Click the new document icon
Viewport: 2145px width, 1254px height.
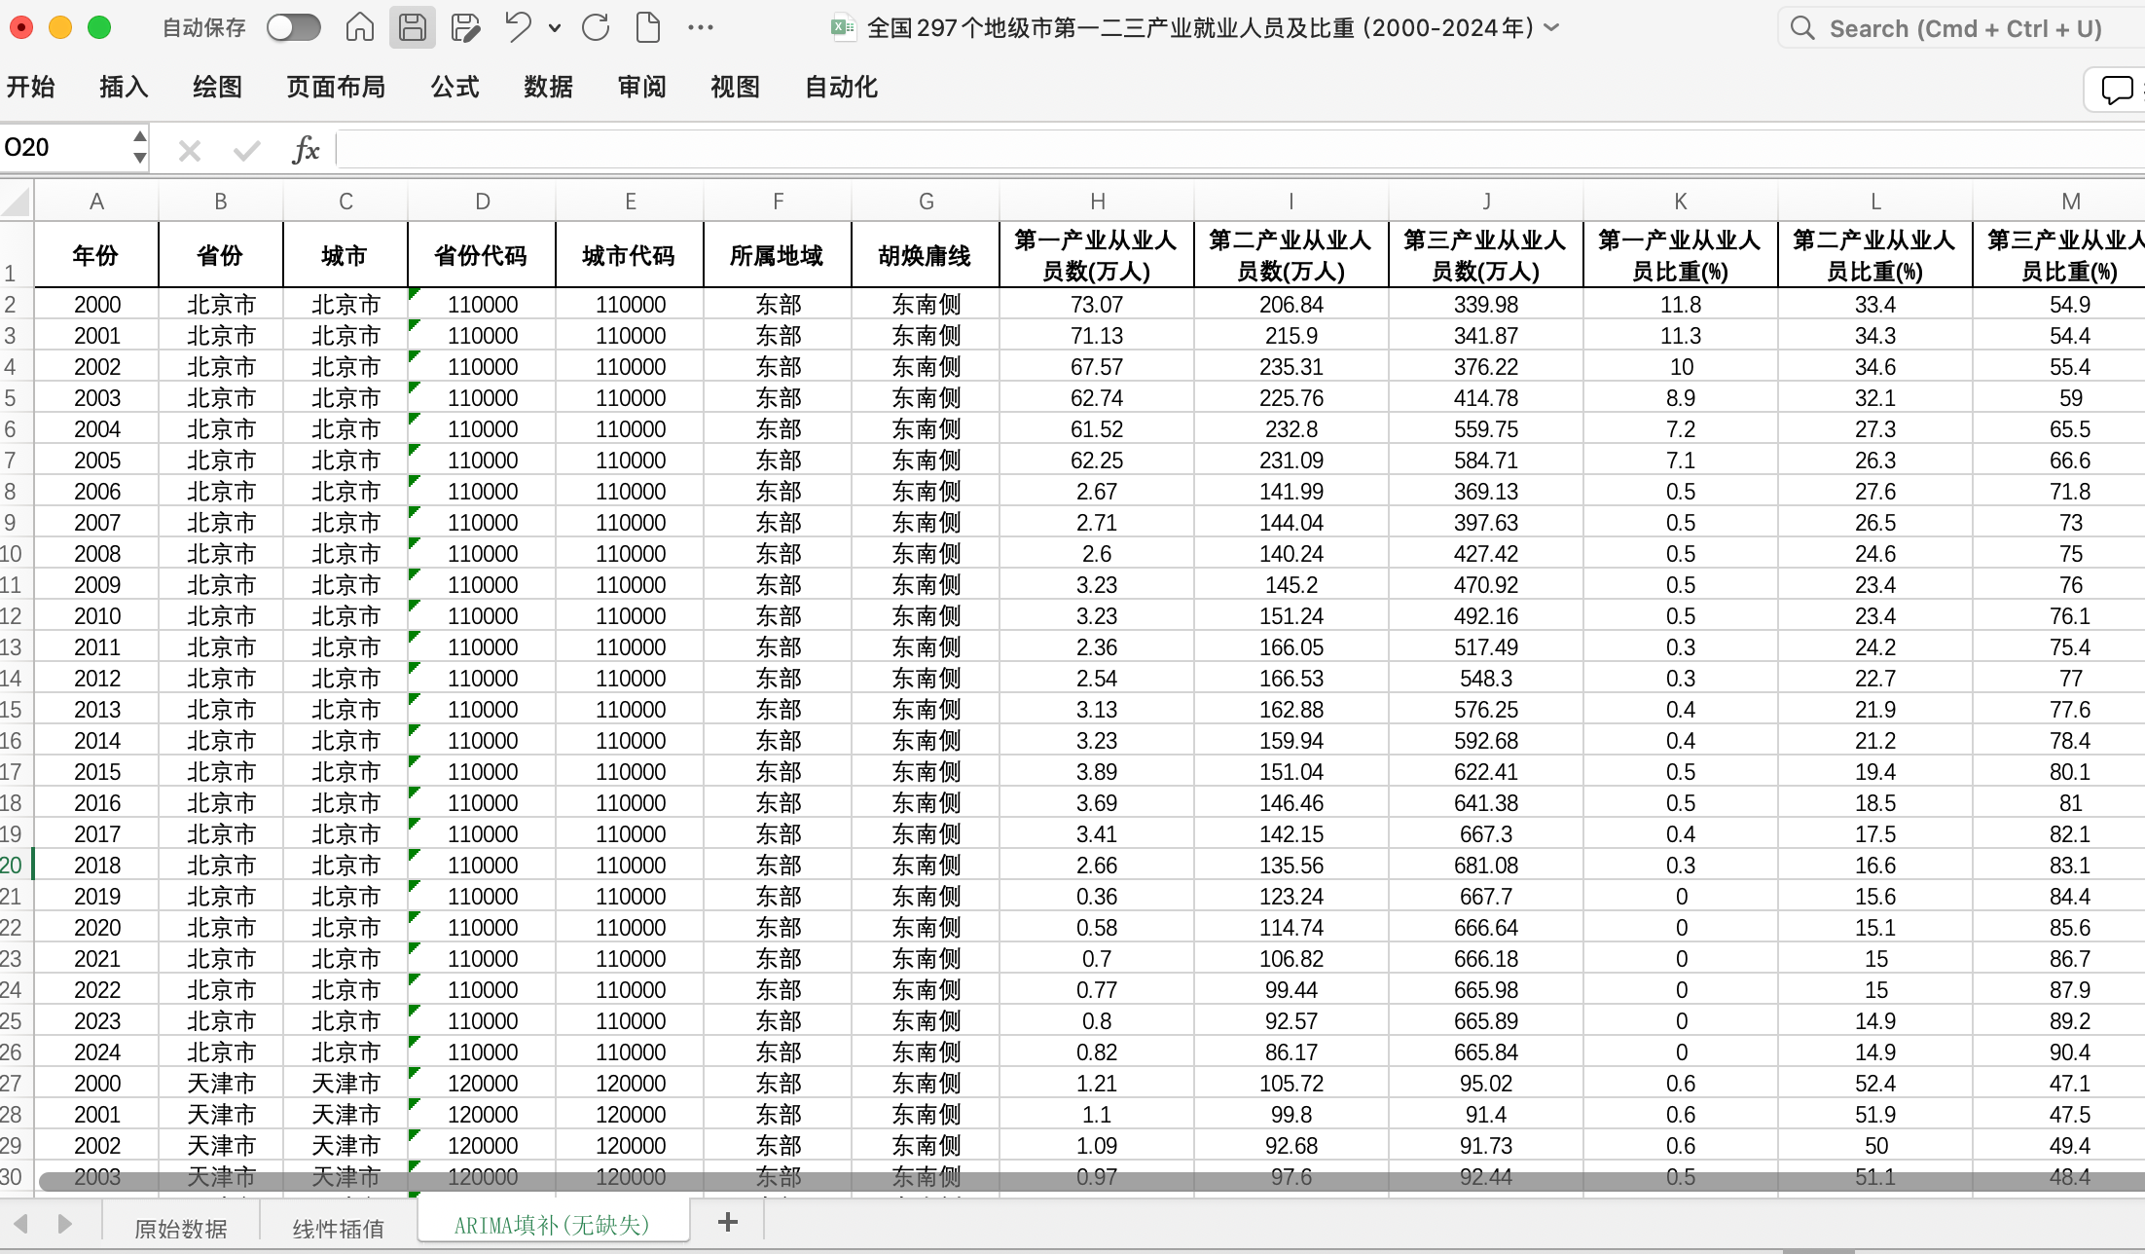pos(647,27)
